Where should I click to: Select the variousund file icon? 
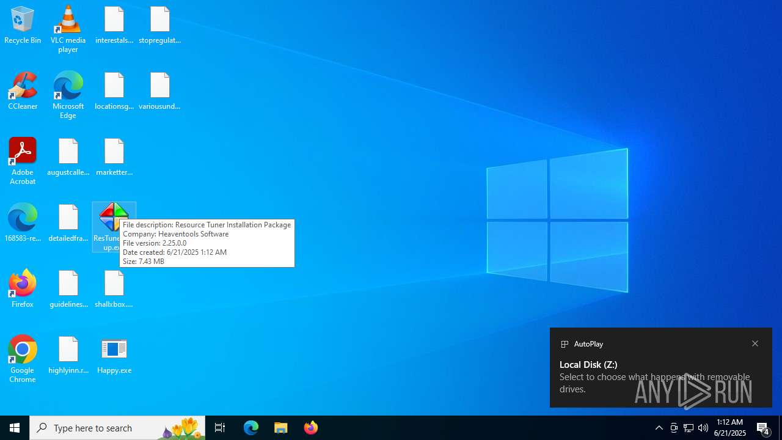click(159, 91)
